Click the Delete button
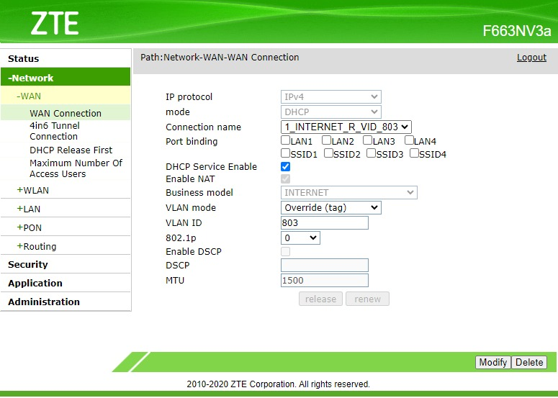558x398 pixels. (x=529, y=362)
